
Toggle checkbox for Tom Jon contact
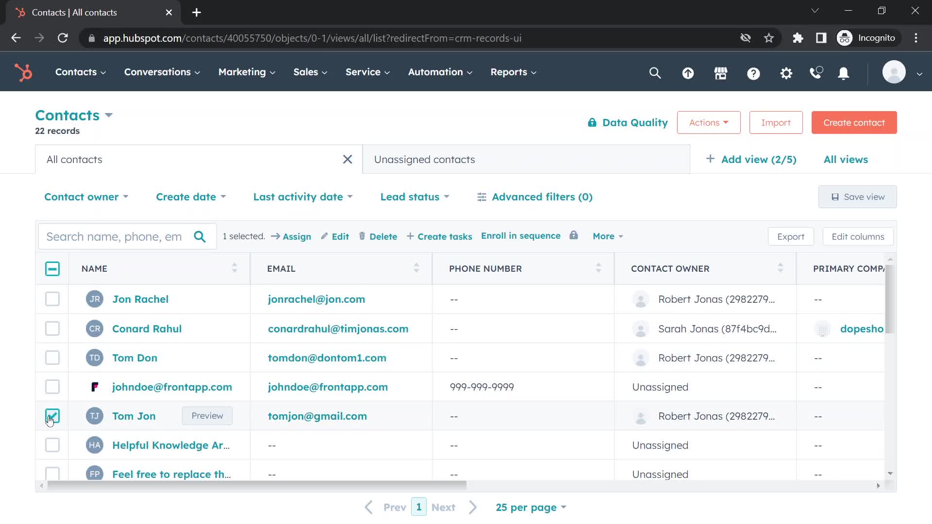tap(52, 416)
